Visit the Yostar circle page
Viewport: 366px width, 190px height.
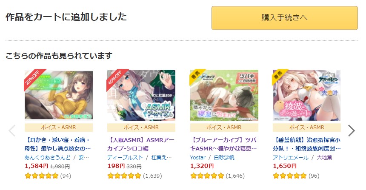pyautogui.click(x=197, y=158)
